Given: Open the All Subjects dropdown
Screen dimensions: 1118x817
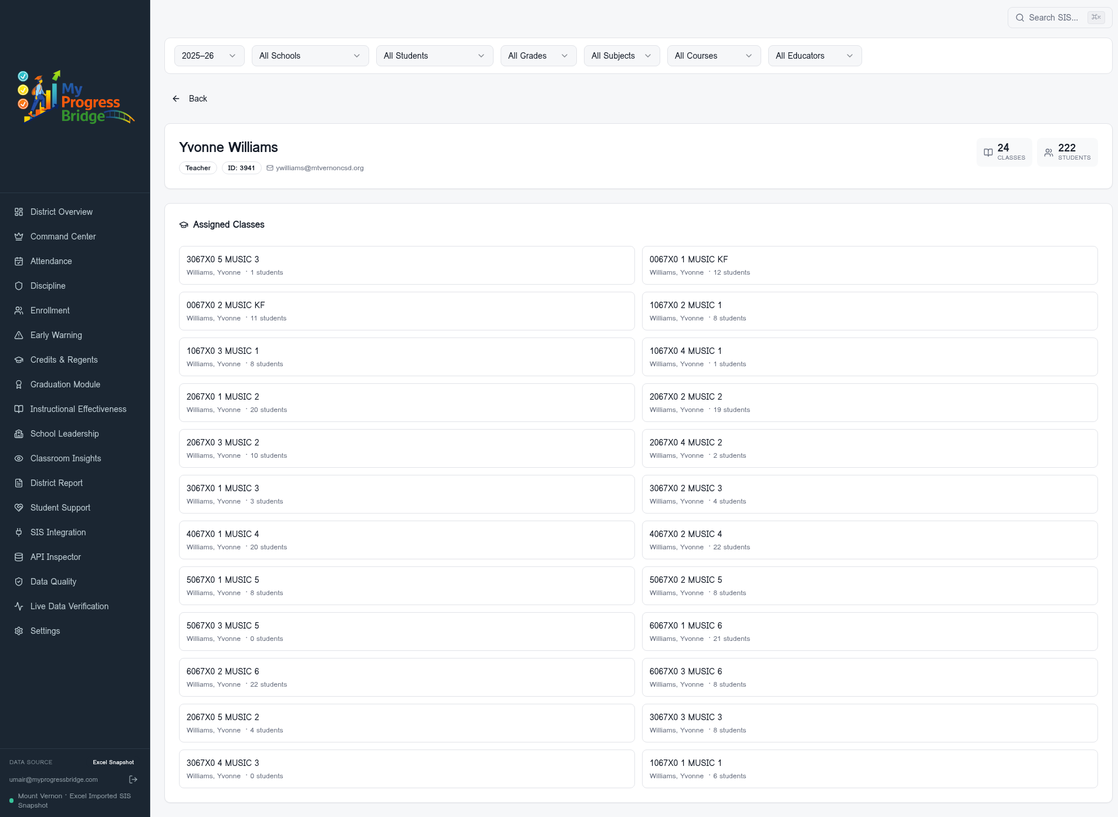Looking at the screenshot, I should [x=622, y=56].
